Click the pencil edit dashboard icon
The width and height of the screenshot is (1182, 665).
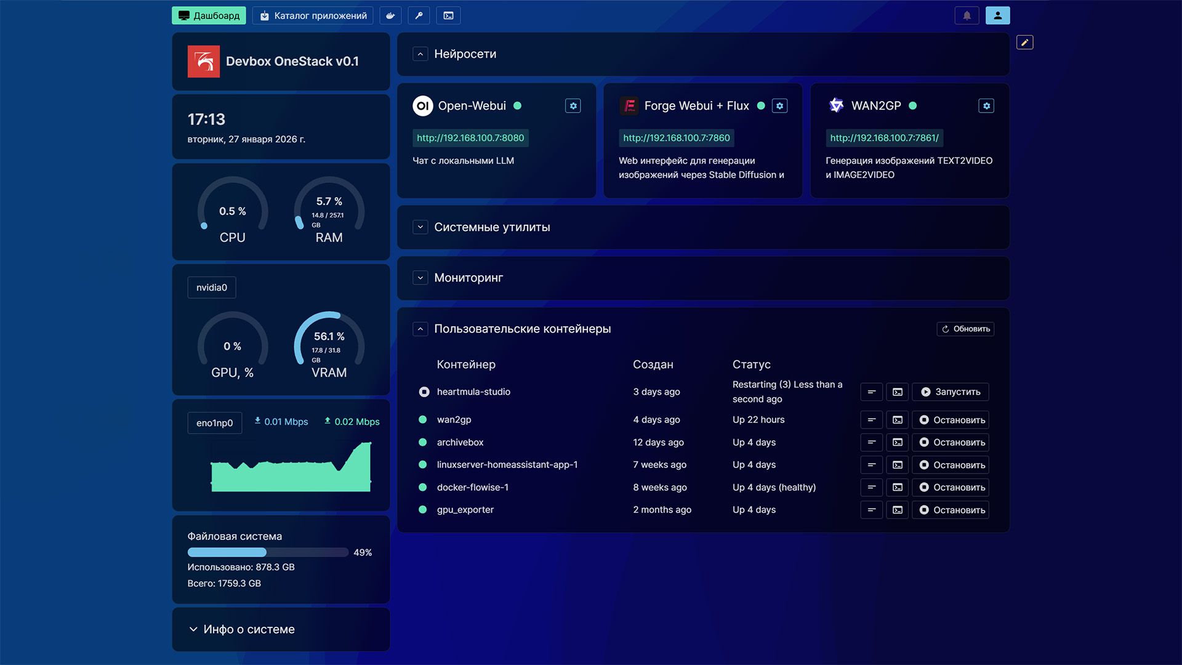(x=1024, y=42)
